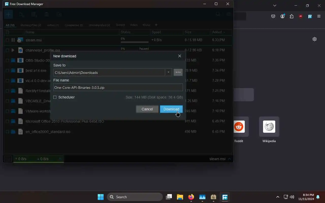325x203 pixels.
Task: Open the Video filter tab
Action: click(x=134, y=25)
